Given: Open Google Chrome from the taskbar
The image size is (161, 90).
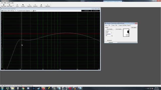Looking at the screenshot, I should [23, 88].
